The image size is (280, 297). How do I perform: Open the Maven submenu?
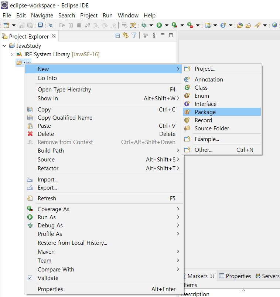pos(104,251)
